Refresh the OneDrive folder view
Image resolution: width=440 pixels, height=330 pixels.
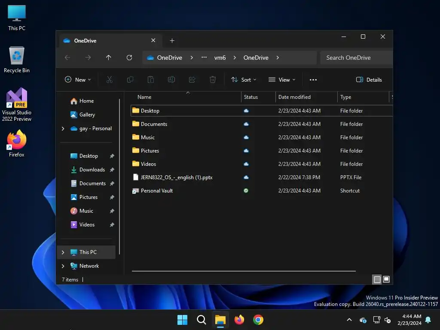point(129,58)
